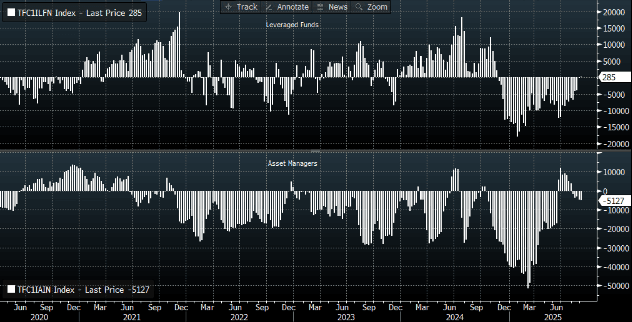The height and width of the screenshot is (322, 632).
Task: Click the 2022 year label on time axis
Action: click(239, 317)
